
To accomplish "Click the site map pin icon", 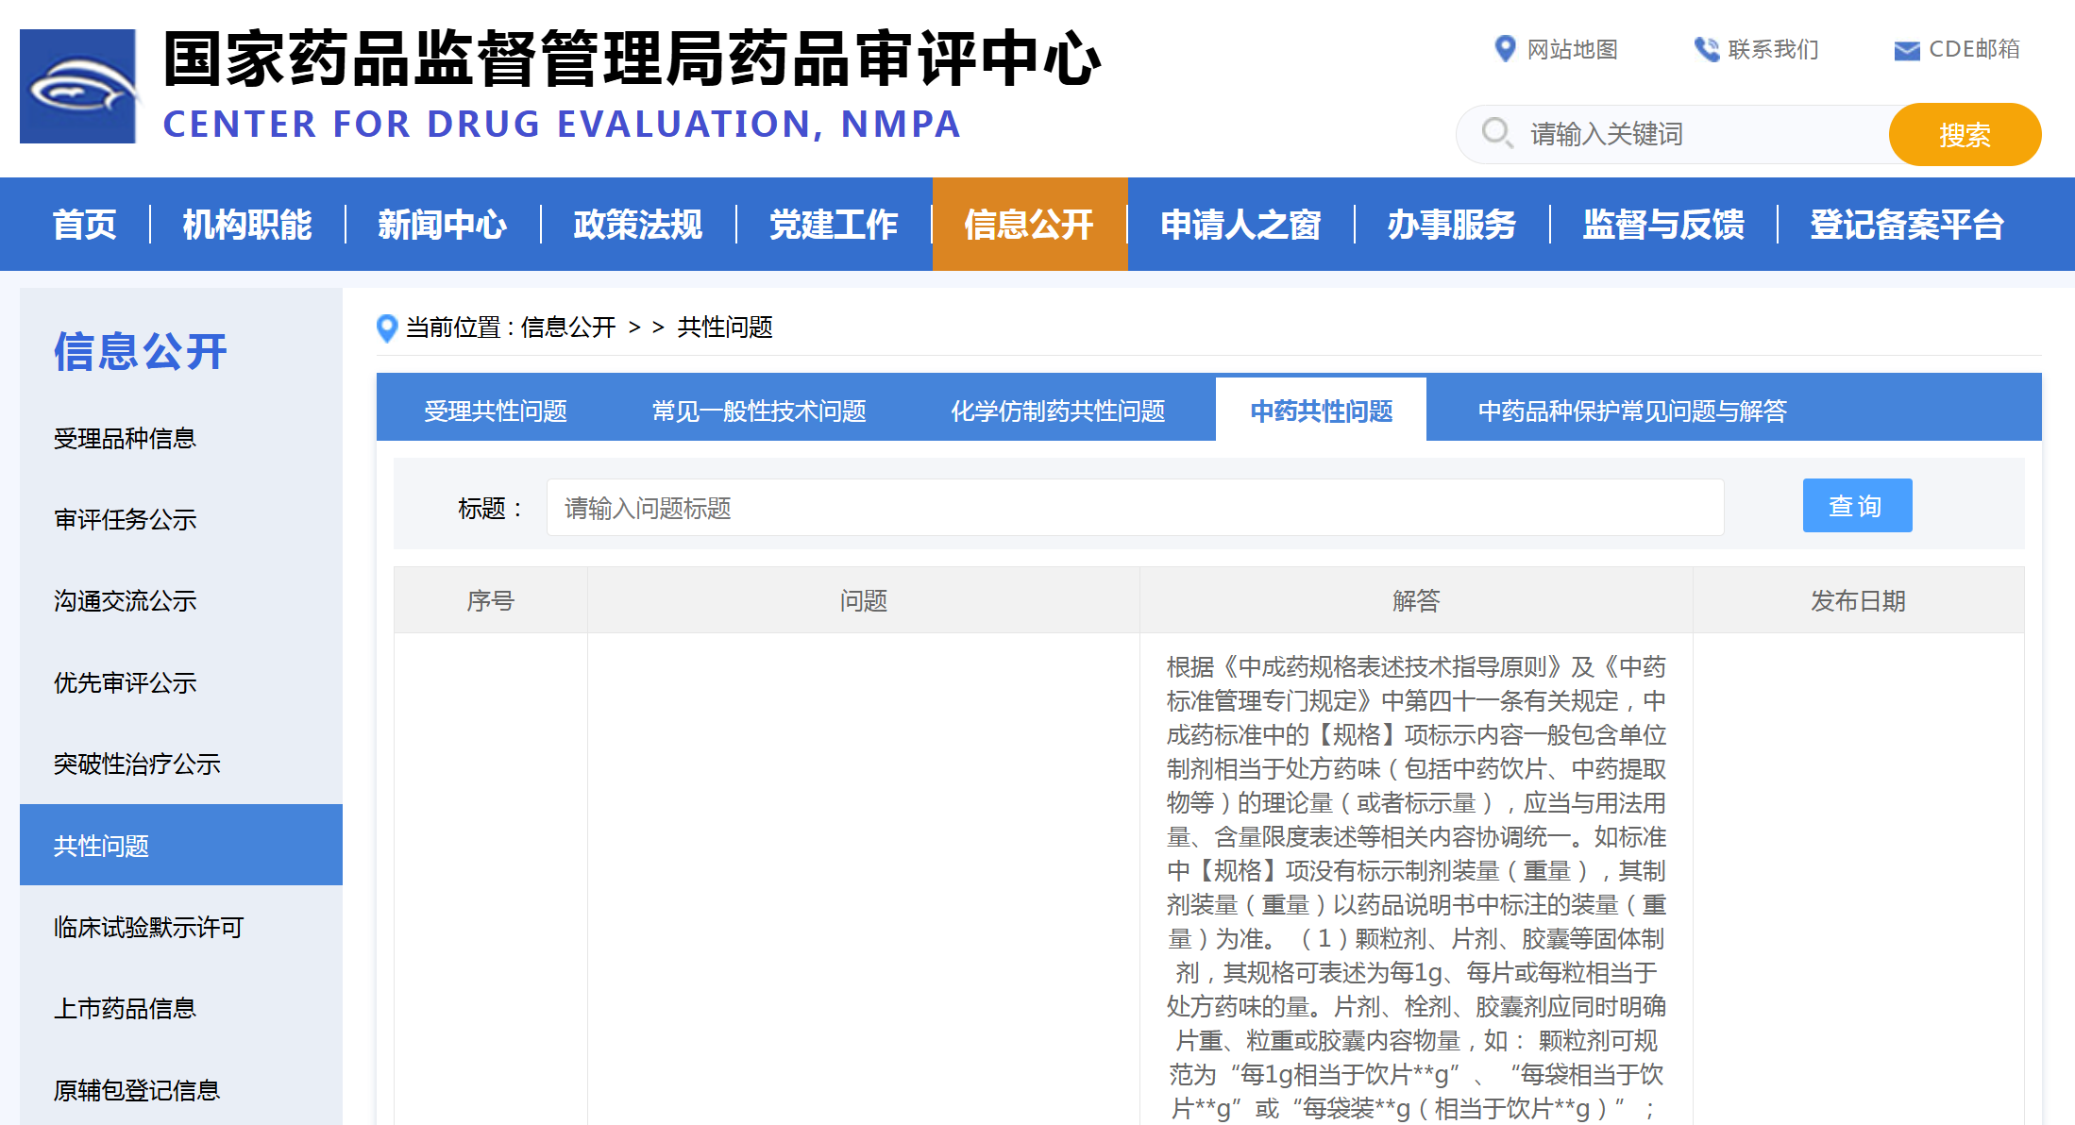I will click(x=1505, y=48).
